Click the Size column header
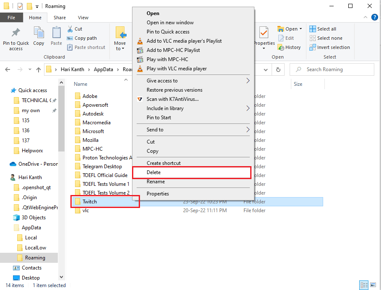This screenshot has width=381, height=290. [298, 84]
